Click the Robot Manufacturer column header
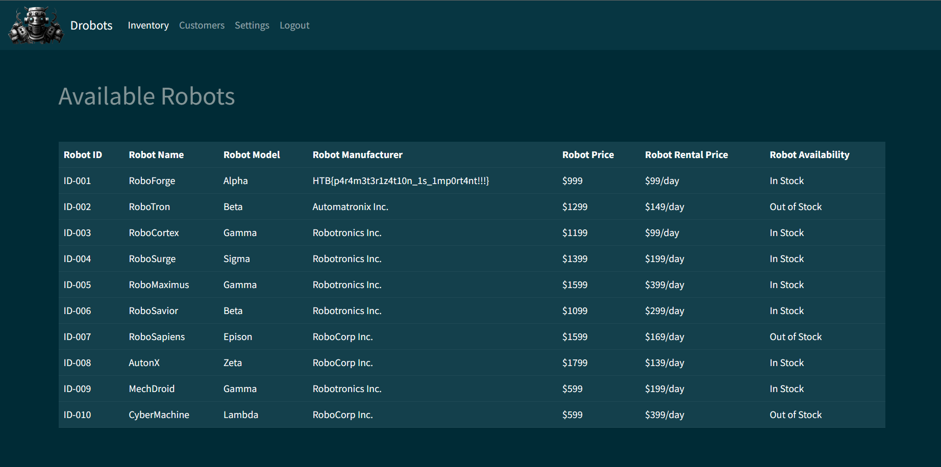Screen dimensions: 941x467 click(357, 155)
